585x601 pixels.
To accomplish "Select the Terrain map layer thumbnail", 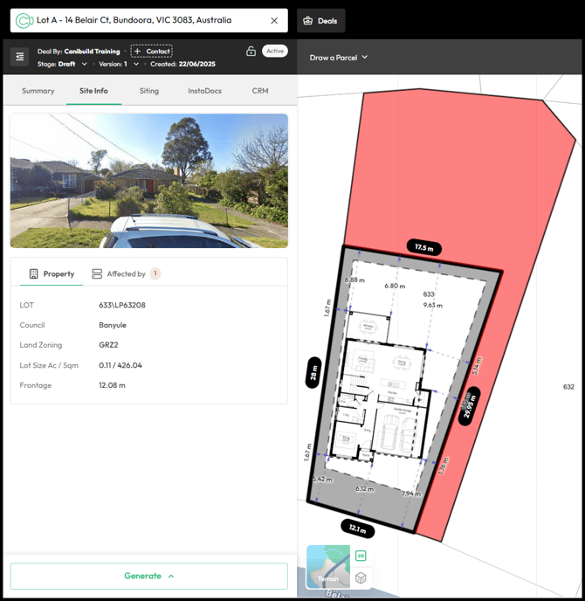I will pyautogui.click(x=327, y=567).
